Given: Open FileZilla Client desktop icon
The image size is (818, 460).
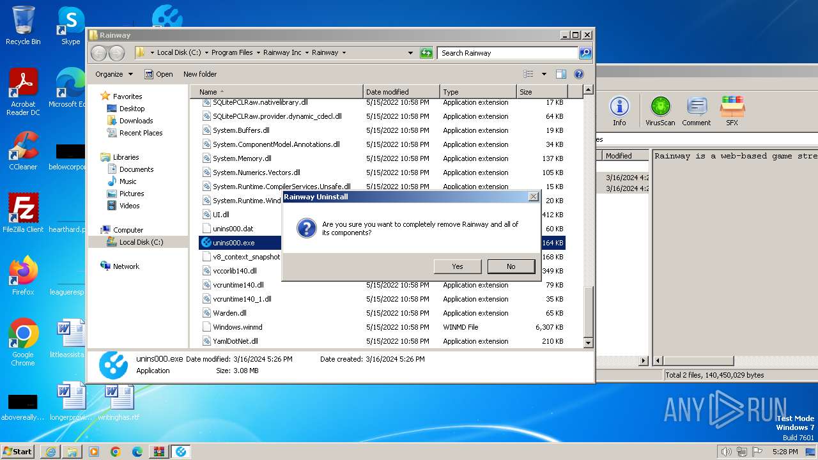Looking at the screenshot, I should tap(23, 213).
